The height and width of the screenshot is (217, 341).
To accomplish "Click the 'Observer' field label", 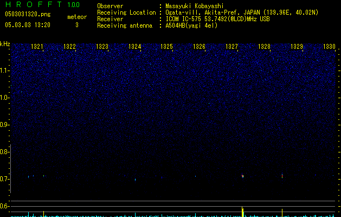I will point(110,6).
